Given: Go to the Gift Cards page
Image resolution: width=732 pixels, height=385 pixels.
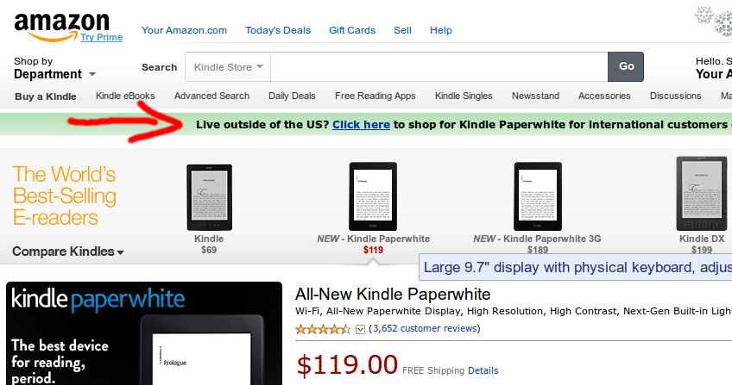Looking at the screenshot, I should coord(352,30).
